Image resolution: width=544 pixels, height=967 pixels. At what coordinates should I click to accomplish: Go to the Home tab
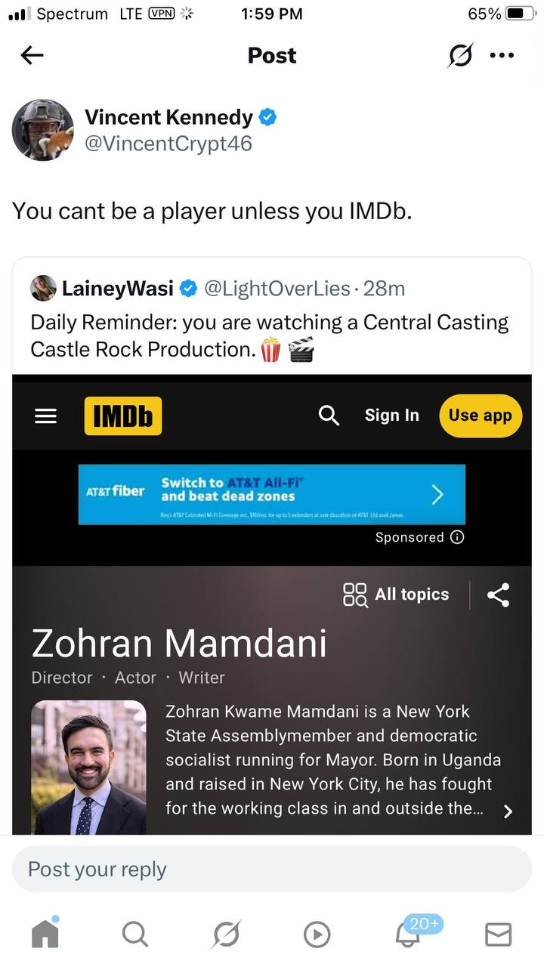[45, 935]
